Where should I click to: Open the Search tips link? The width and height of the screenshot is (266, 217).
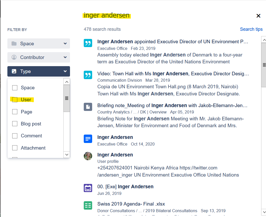pos(251,29)
